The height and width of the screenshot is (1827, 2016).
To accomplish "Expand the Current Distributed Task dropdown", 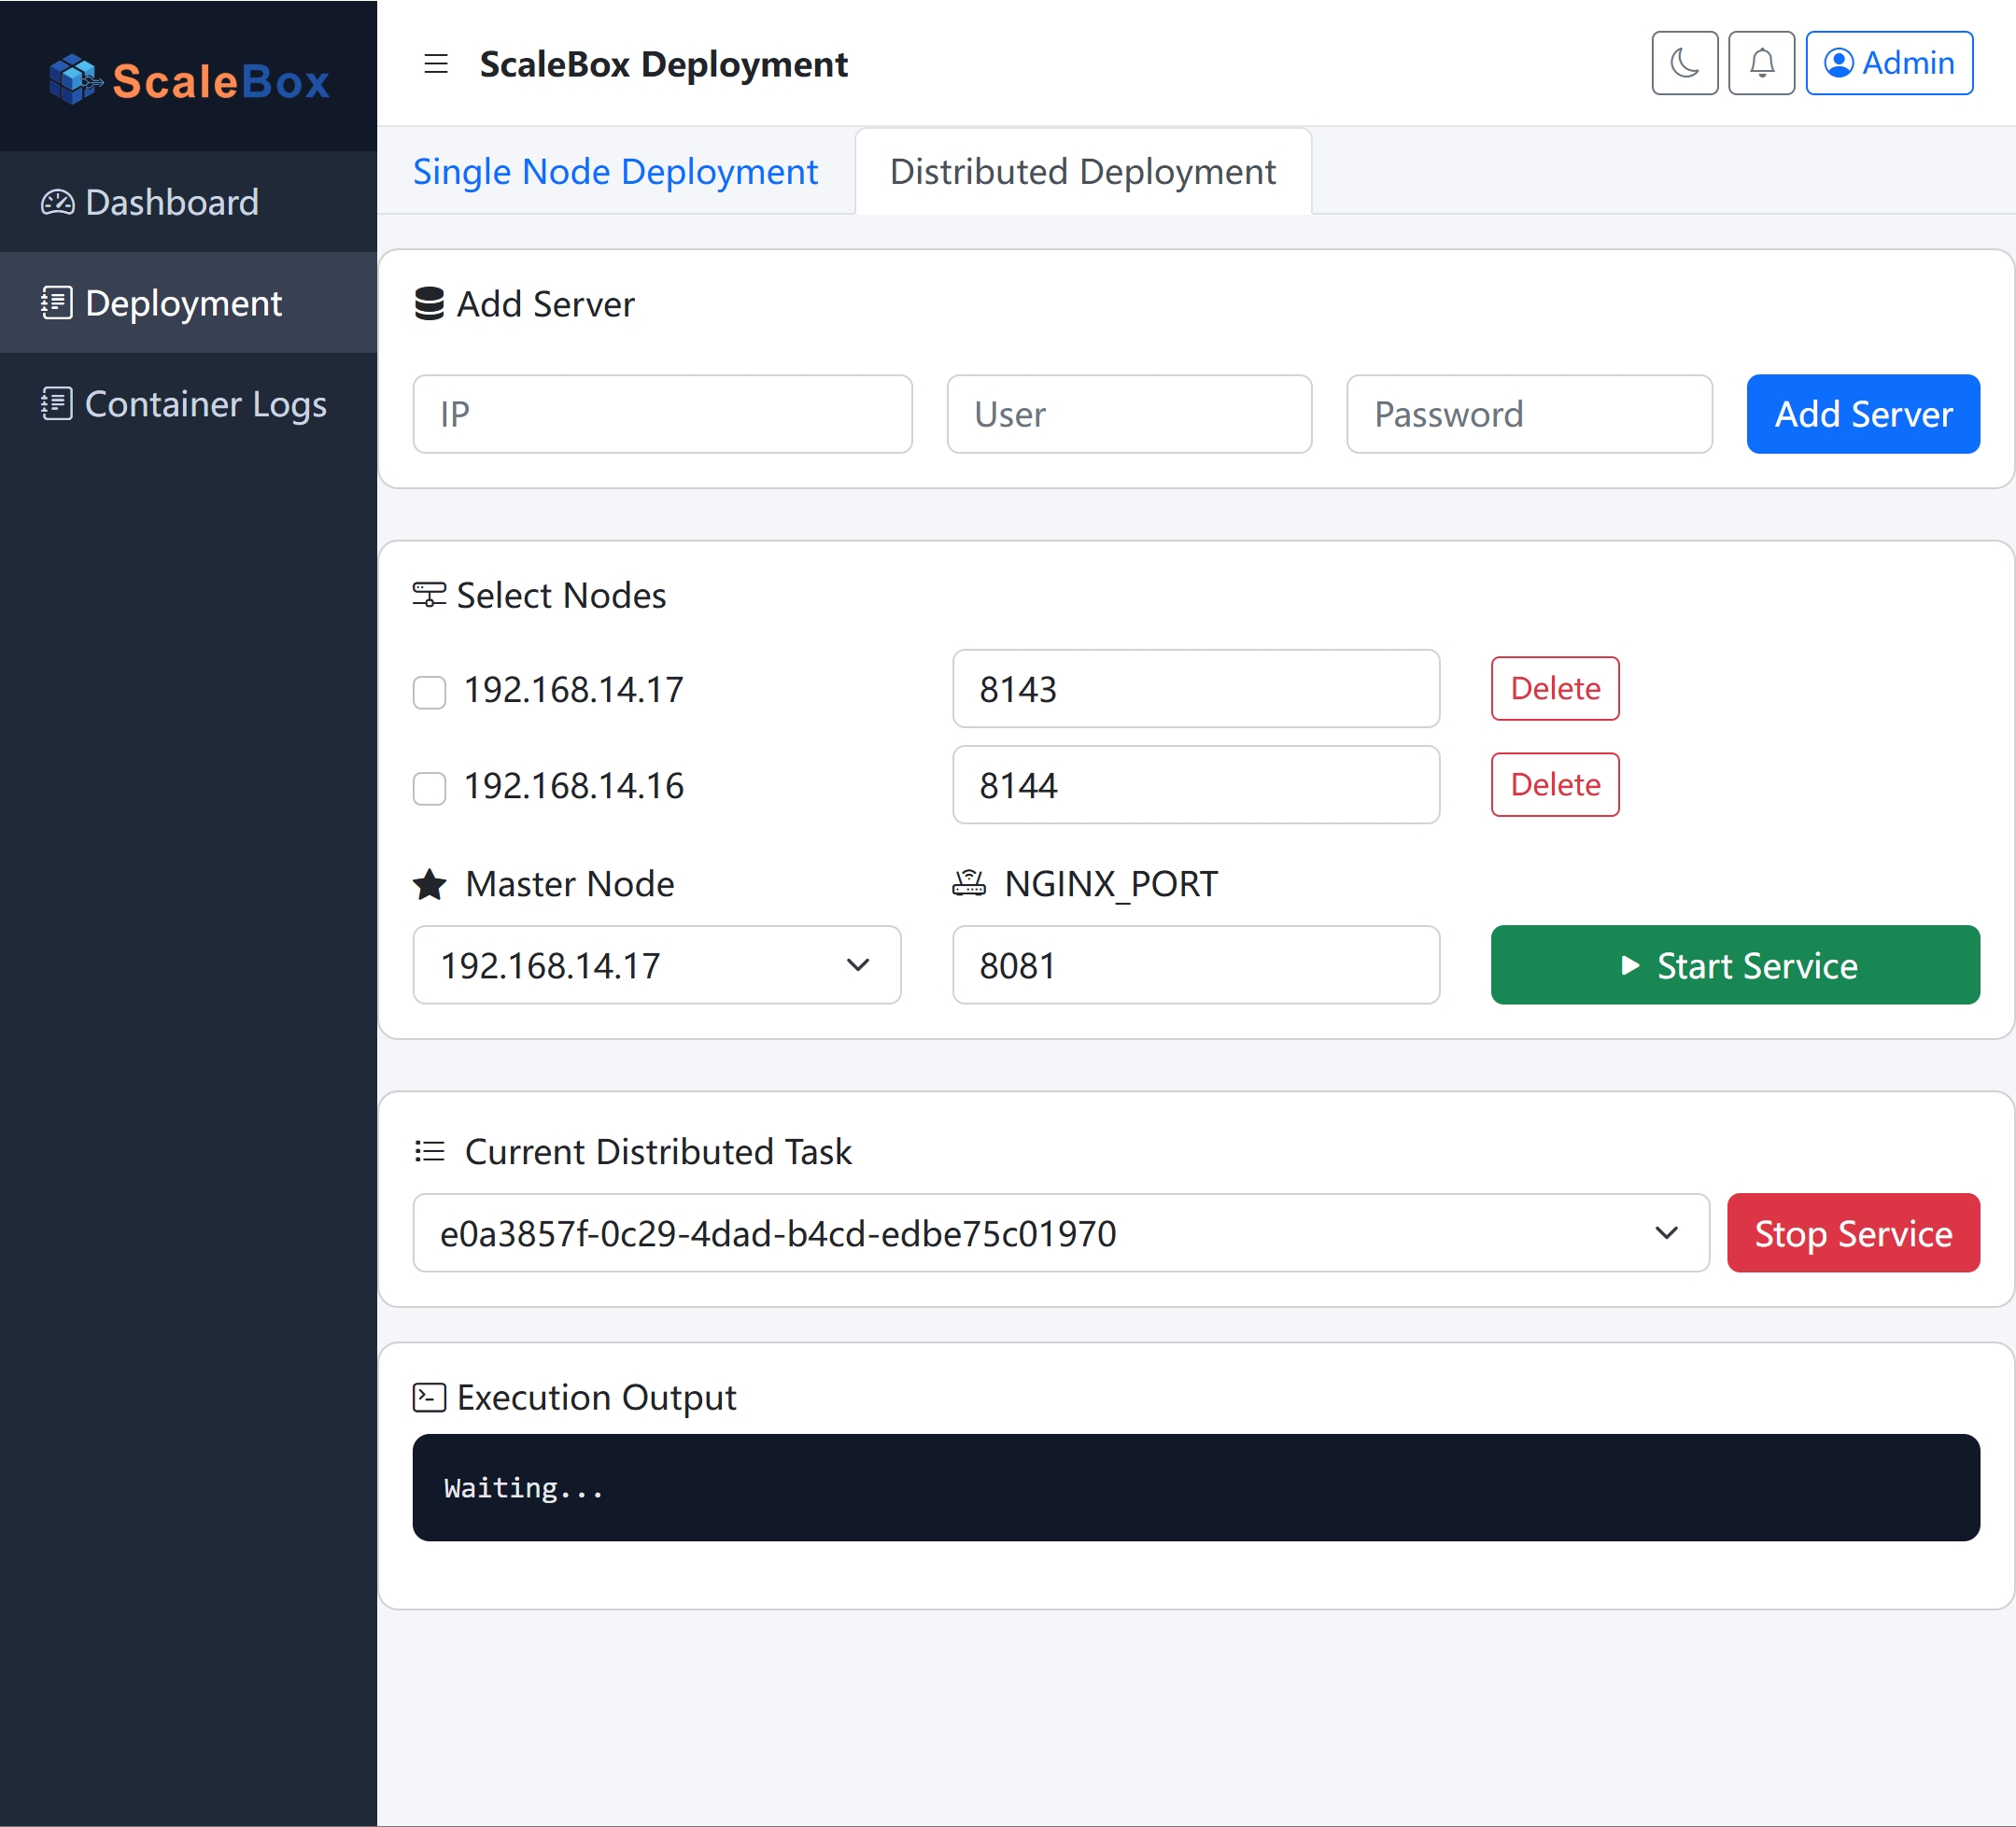I will tap(1060, 1233).
